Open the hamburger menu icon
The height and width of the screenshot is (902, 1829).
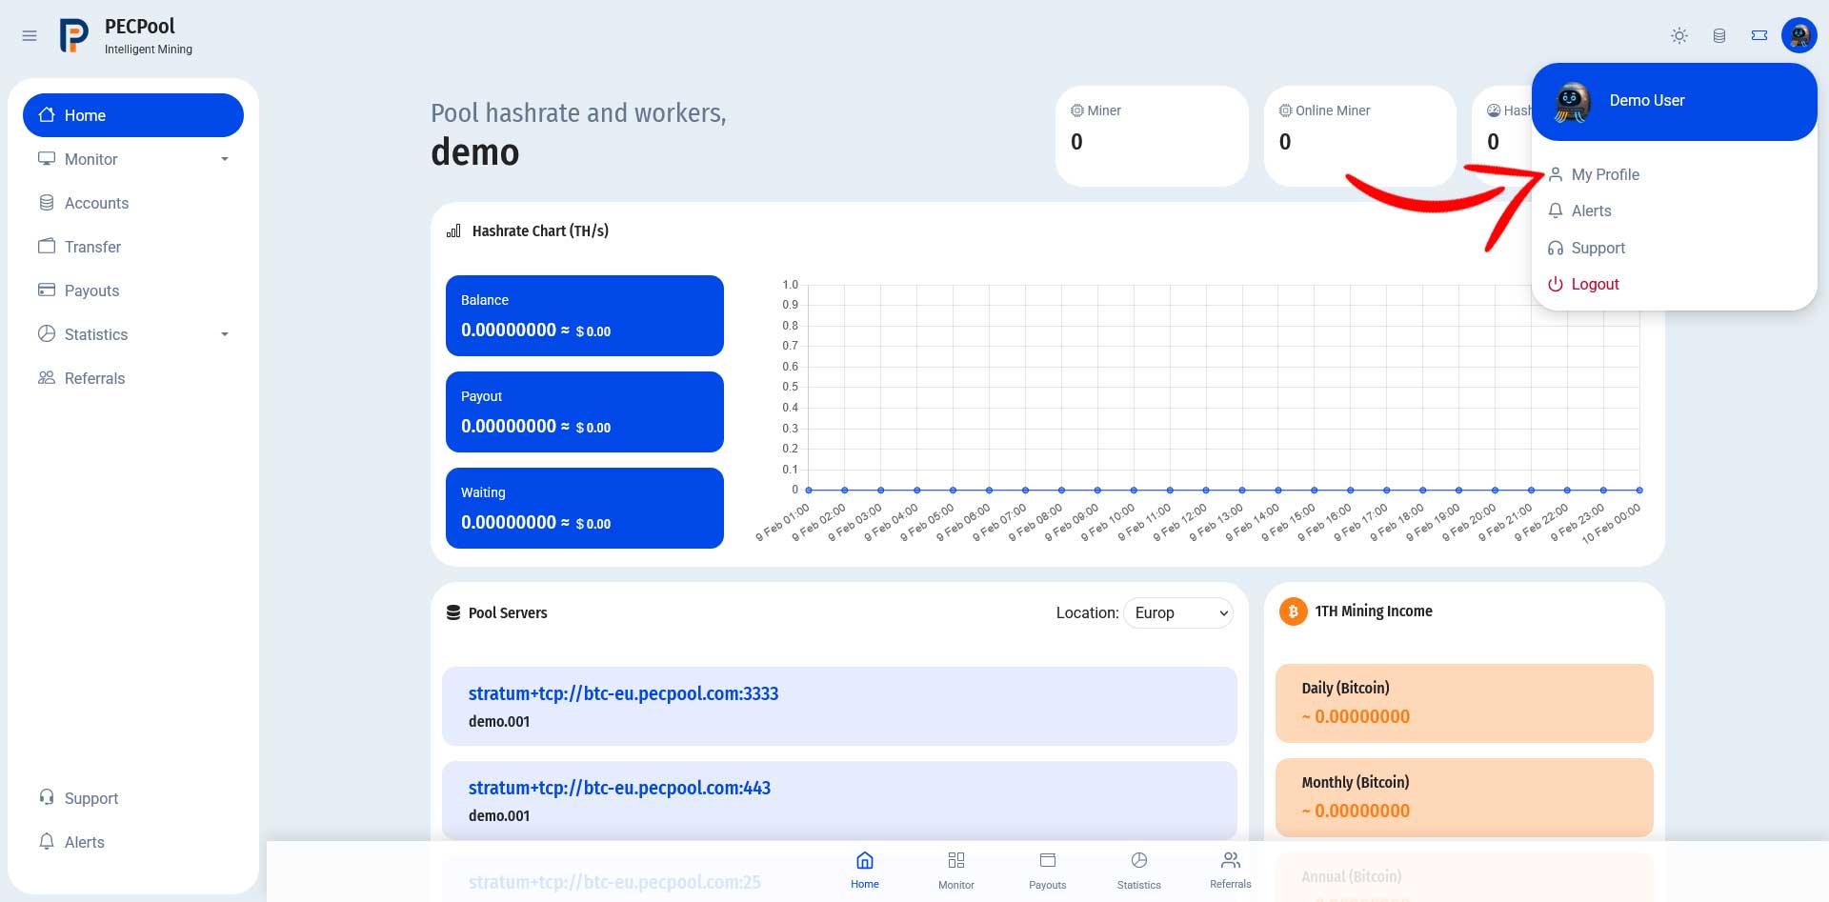point(30,36)
